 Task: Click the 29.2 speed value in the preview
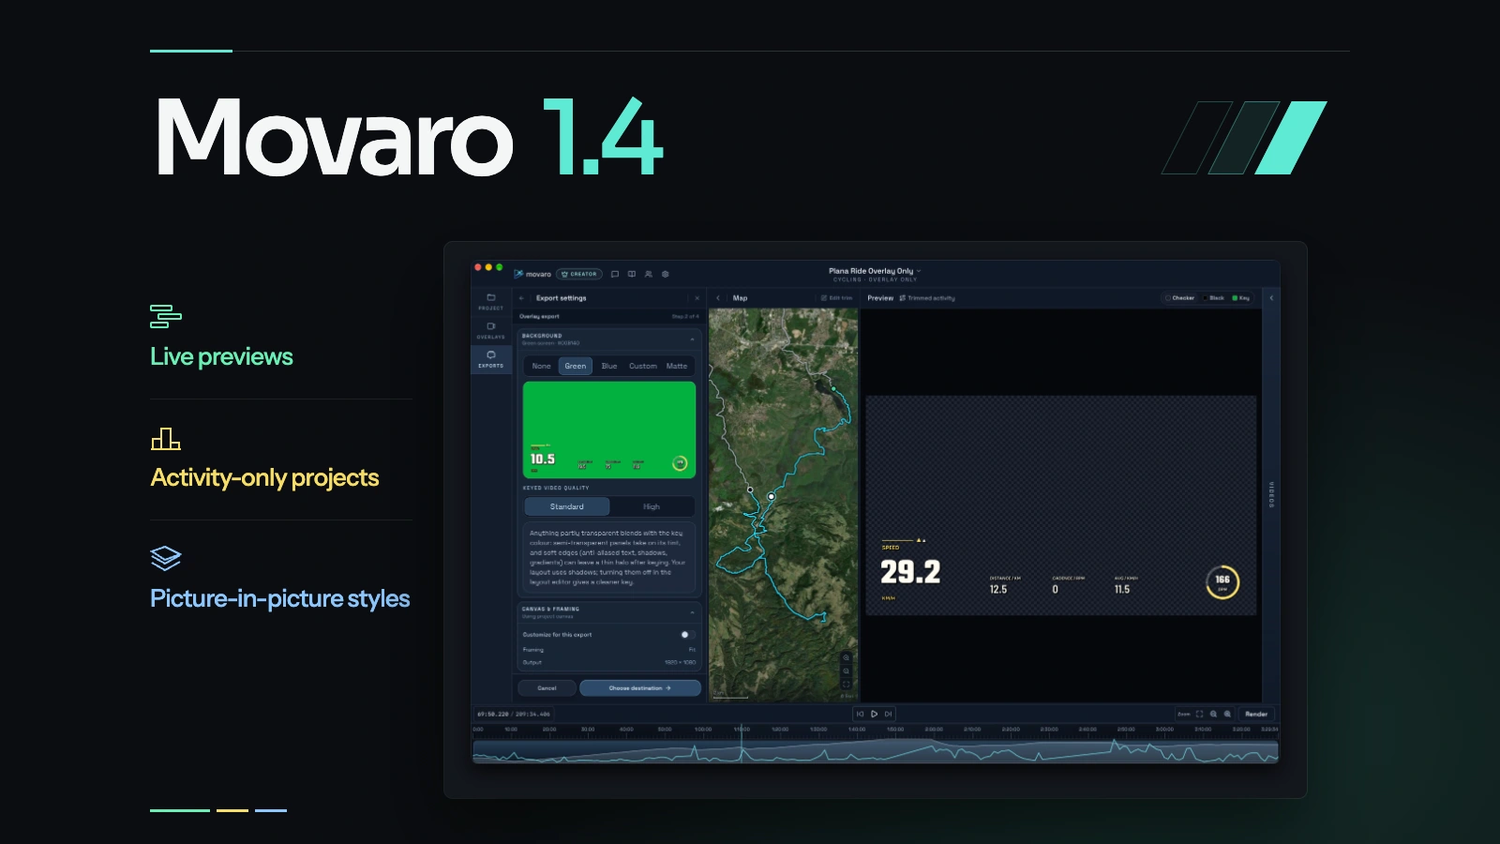[910, 572]
